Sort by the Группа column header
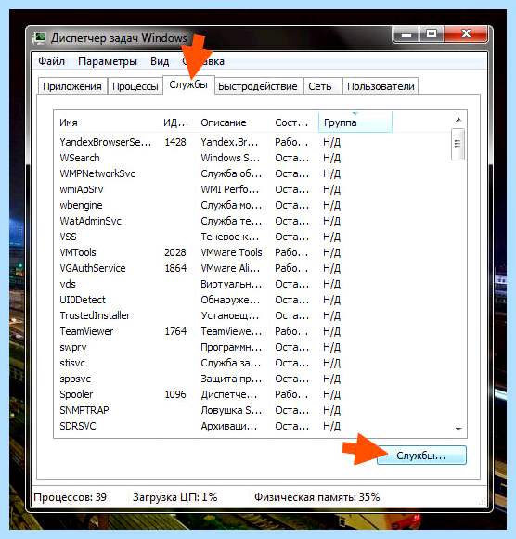 click(x=355, y=122)
